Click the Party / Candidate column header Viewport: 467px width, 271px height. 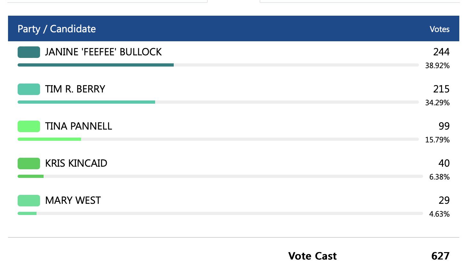pos(57,29)
